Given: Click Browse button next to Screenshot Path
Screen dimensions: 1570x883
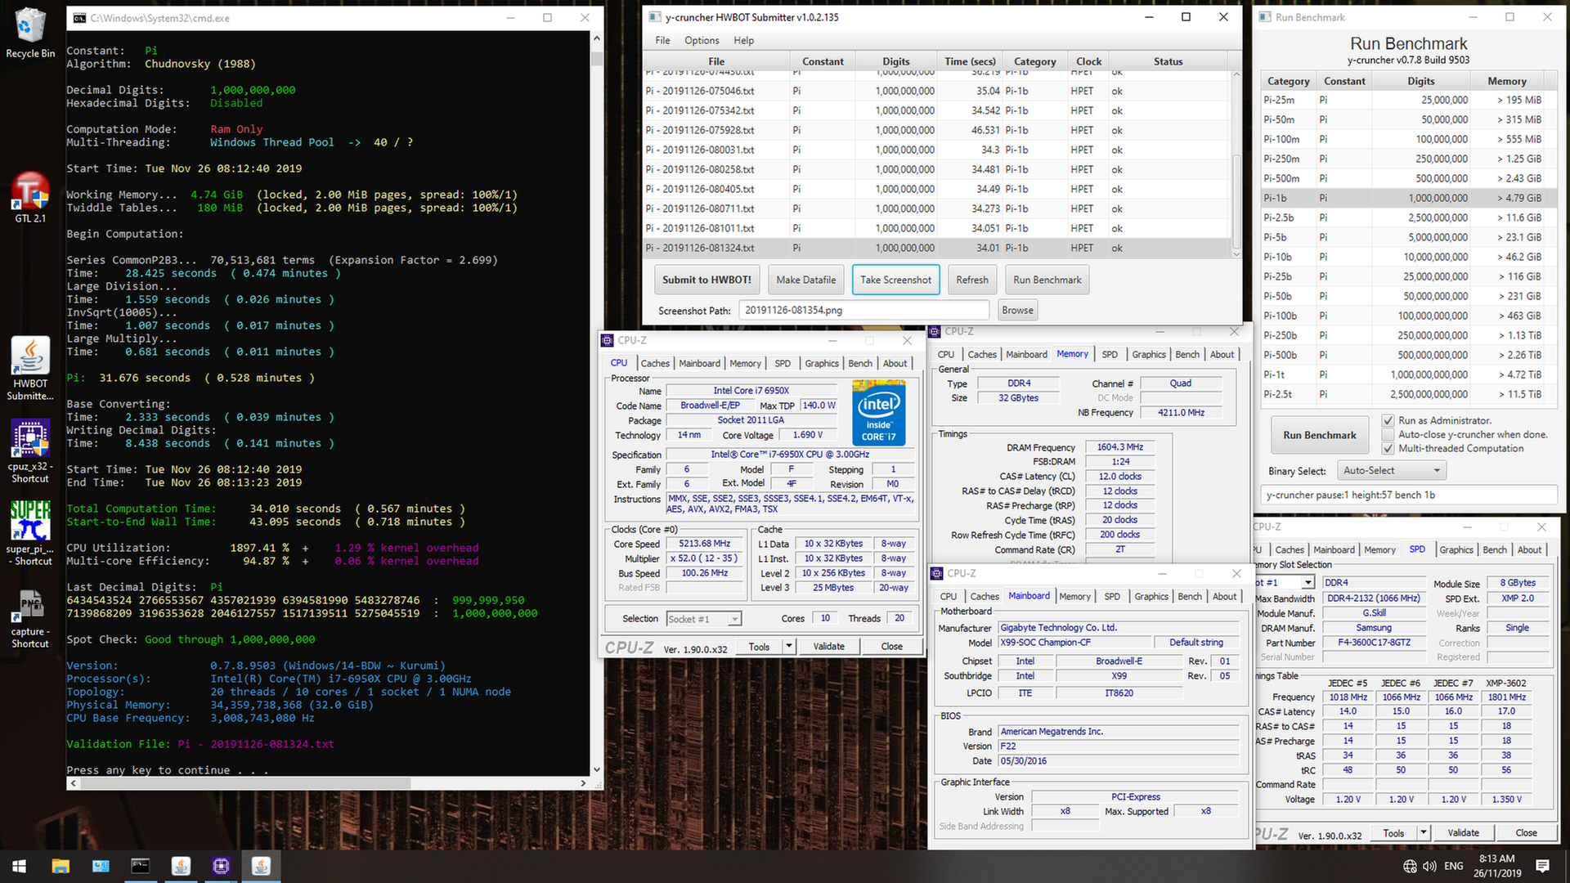Looking at the screenshot, I should click(x=1017, y=310).
